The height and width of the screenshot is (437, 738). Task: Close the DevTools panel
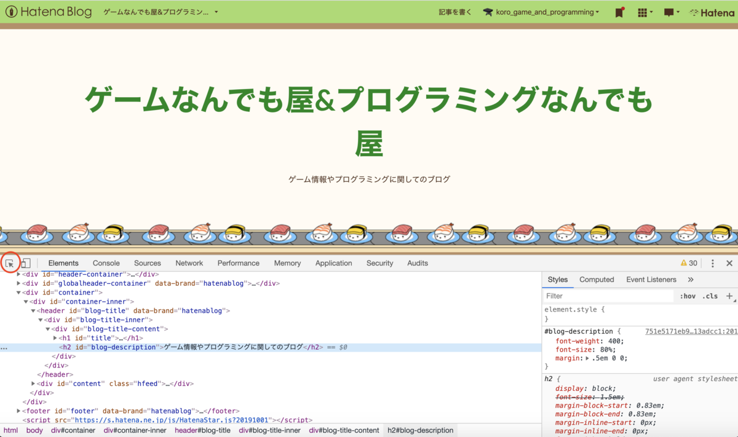tap(729, 263)
